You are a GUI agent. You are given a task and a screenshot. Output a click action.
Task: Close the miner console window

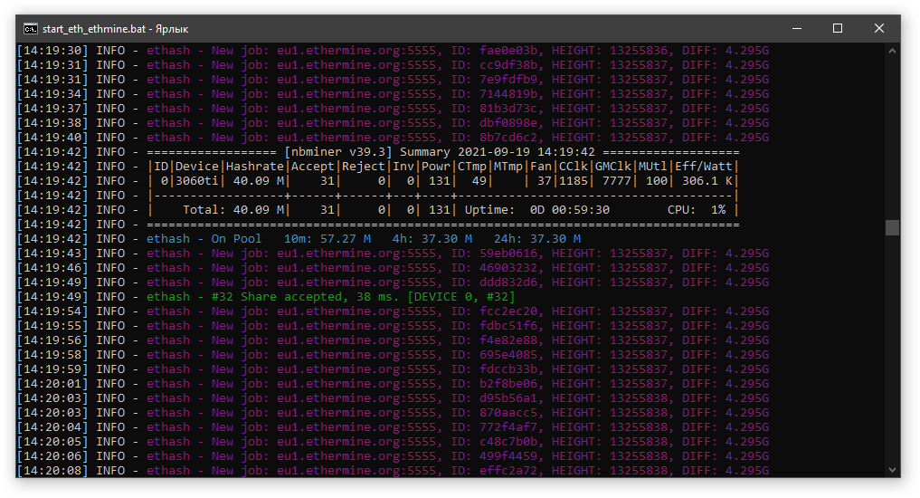click(x=879, y=28)
